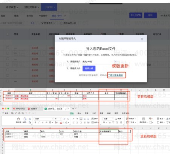Click the WPS Office home tab

(19, 109)
